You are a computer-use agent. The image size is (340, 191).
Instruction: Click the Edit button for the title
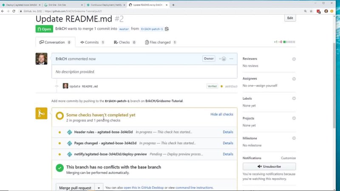(290, 18)
